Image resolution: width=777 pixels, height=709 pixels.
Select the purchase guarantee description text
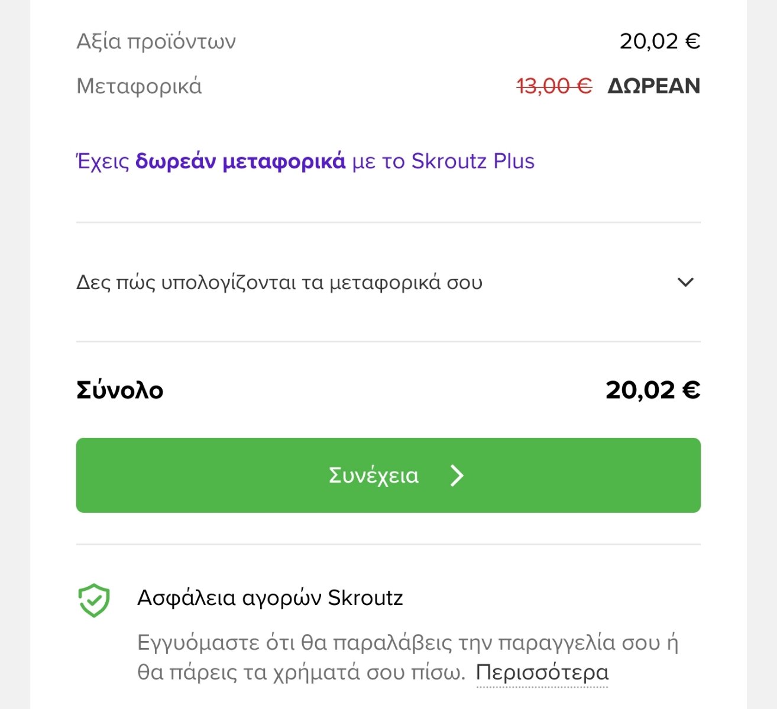click(407, 657)
